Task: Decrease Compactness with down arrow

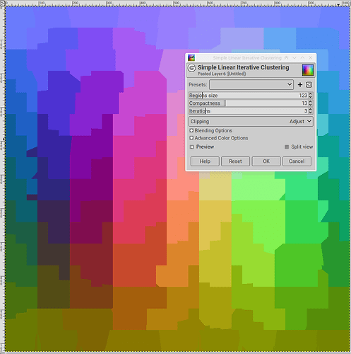Action: coord(311,105)
